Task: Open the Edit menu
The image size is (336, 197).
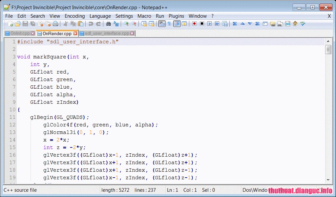Action: [22, 16]
